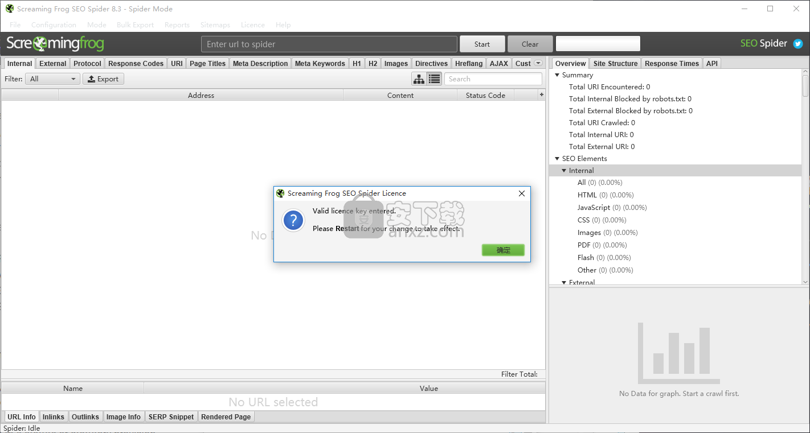This screenshot has height=433, width=810.
Task: Switch to the AJAX tab
Action: tap(499, 64)
